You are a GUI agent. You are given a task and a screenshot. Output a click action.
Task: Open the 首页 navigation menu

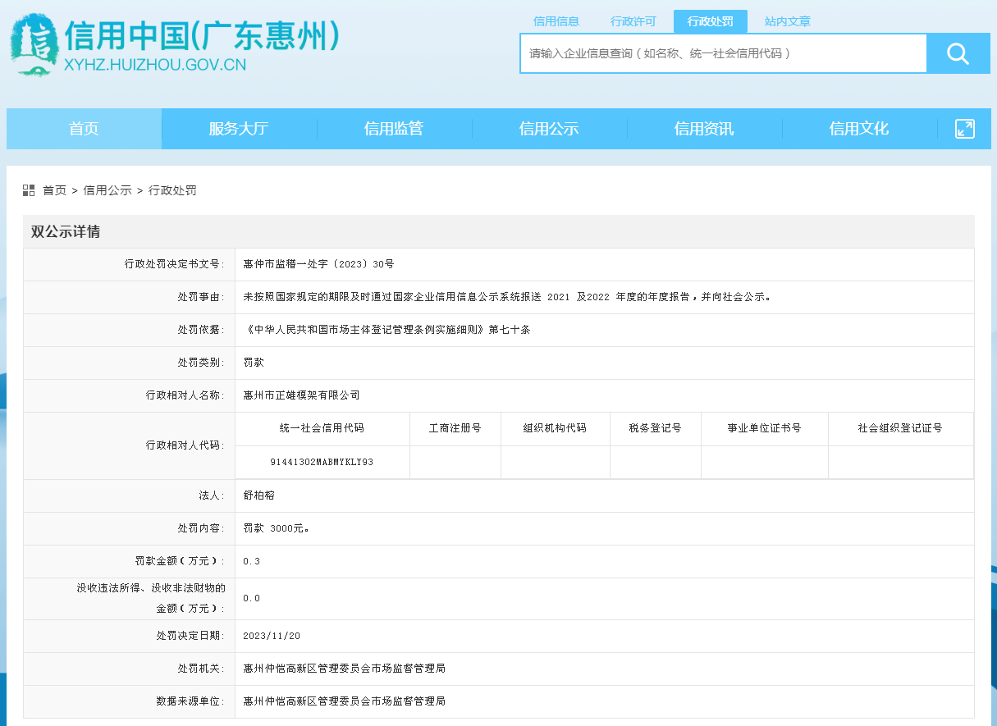[x=84, y=129]
